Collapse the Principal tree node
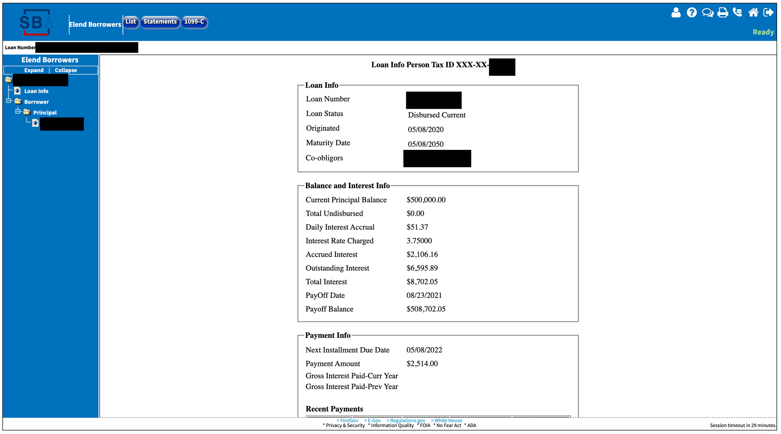The image size is (781, 434). (18, 111)
